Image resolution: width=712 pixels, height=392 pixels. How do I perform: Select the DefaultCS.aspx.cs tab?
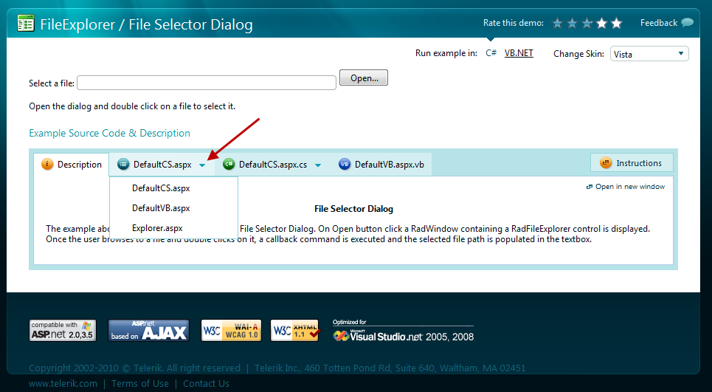pyautogui.click(x=272, y=165)
